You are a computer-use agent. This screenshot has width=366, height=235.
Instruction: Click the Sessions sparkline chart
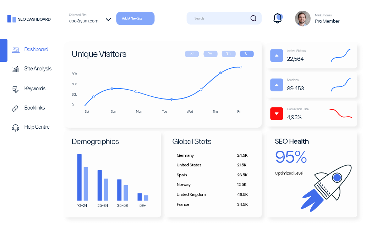click(340, 85)
